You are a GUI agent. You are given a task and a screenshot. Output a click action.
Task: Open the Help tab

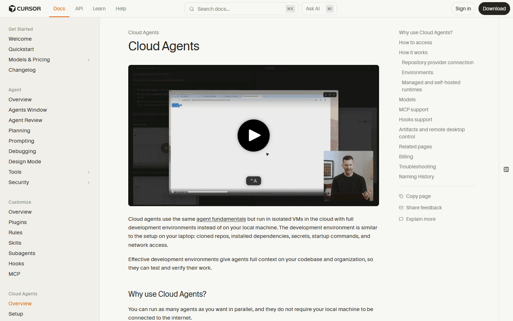click(121, 9)
